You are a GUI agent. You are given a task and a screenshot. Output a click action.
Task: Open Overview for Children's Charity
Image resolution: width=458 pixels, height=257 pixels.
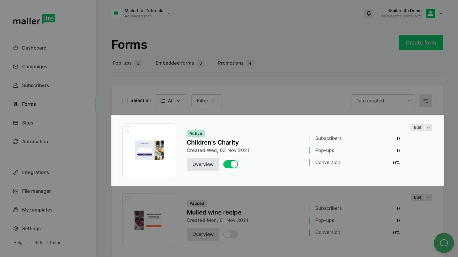[x=203, y=164]
